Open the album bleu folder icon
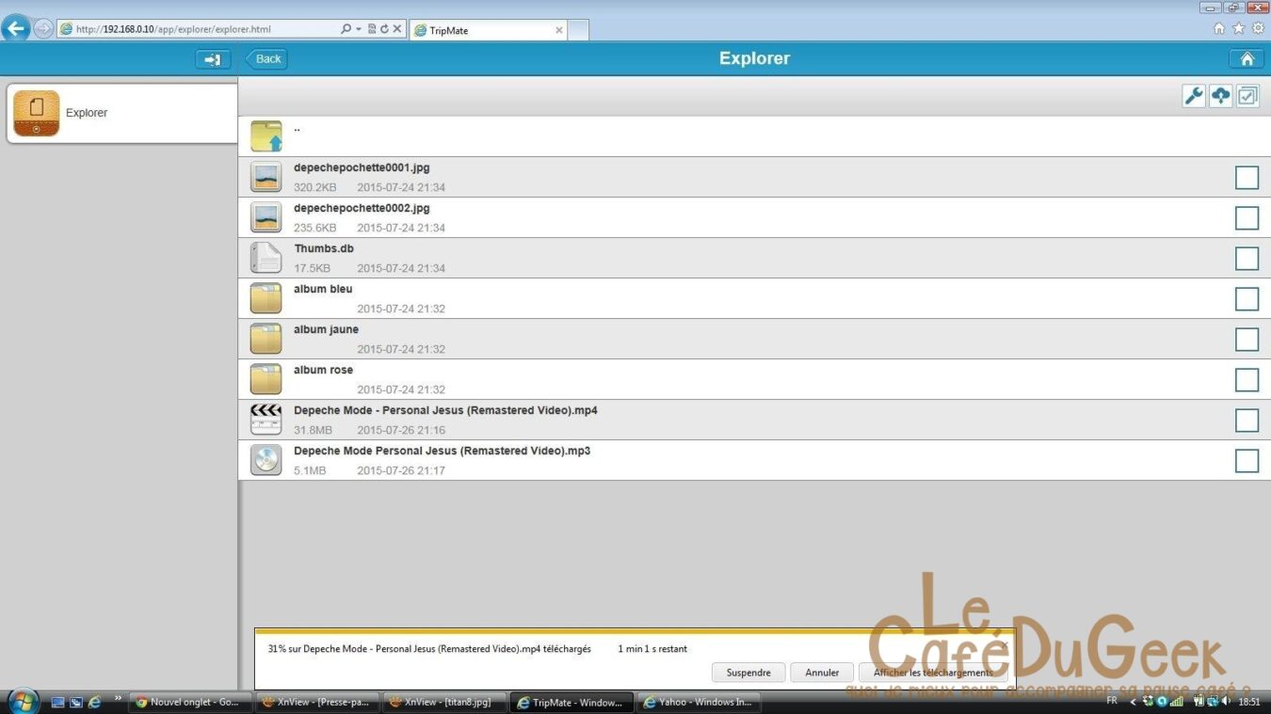 coord(266,298)
